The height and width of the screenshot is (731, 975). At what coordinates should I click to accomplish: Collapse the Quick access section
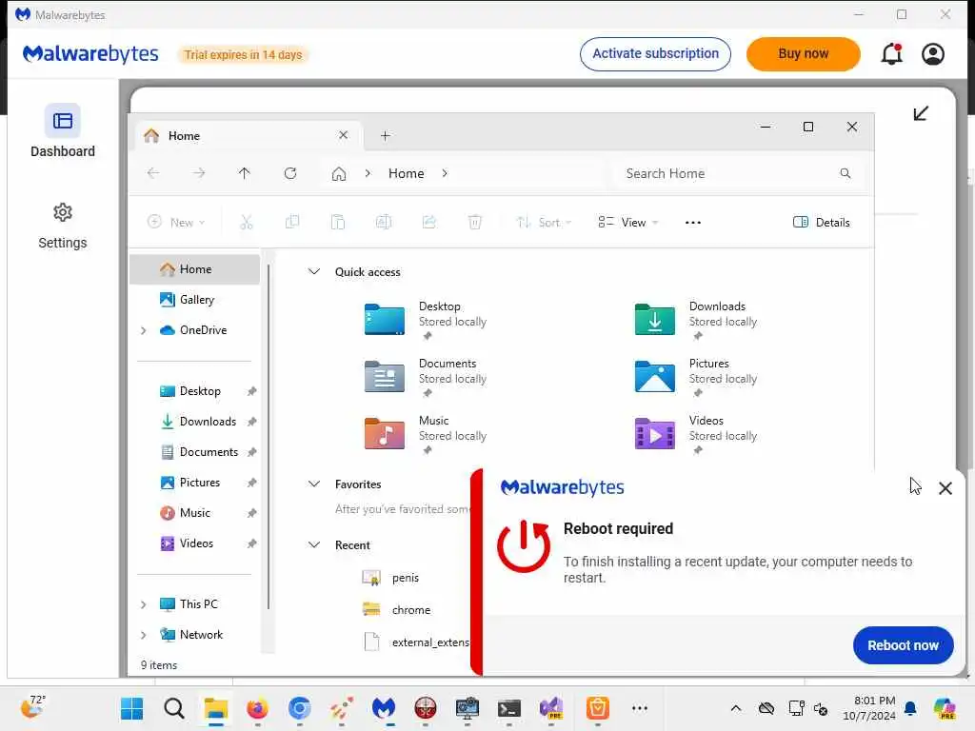click(x=314, y=271)
